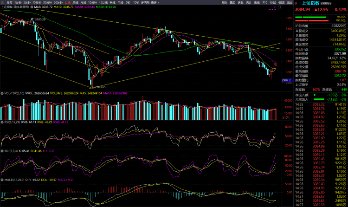Click the MACD indicator settings circle
The height and width of the screenshot is (207, 348).
2,180
